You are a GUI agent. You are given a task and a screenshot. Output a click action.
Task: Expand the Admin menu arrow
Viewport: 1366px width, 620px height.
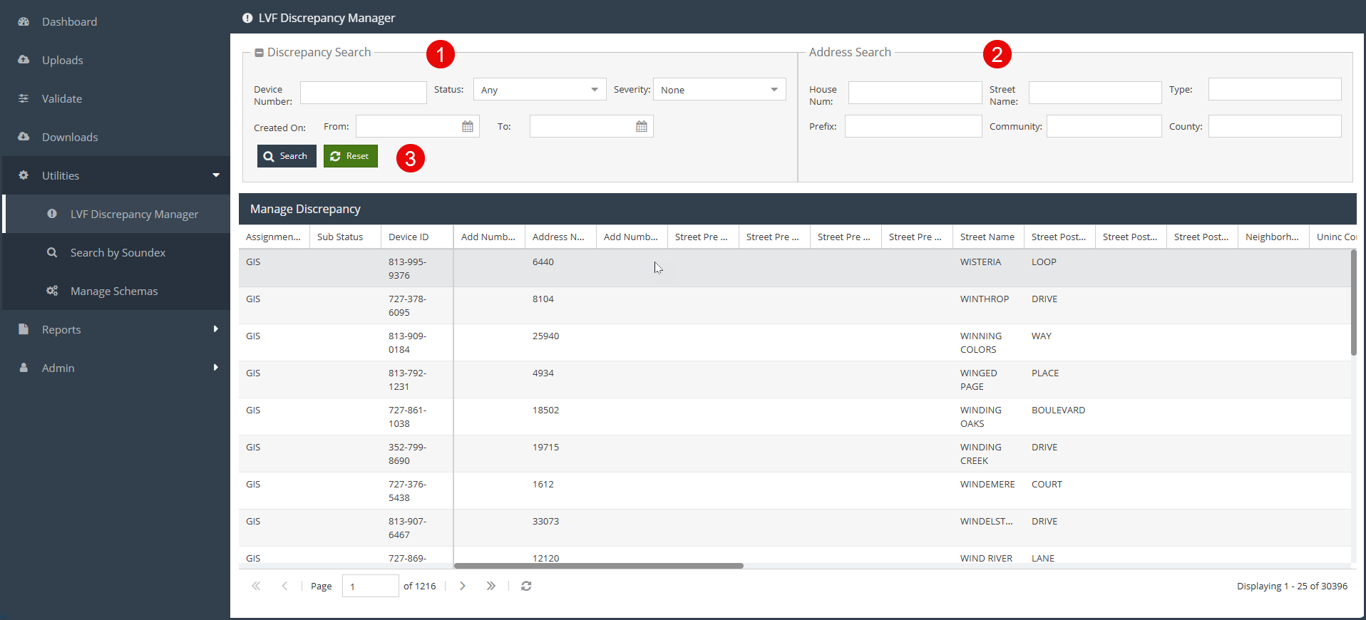[x=216, y=368]
